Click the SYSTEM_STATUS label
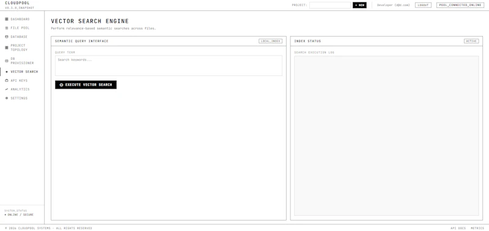Viewport: 489px width, 231px height. 16,211
